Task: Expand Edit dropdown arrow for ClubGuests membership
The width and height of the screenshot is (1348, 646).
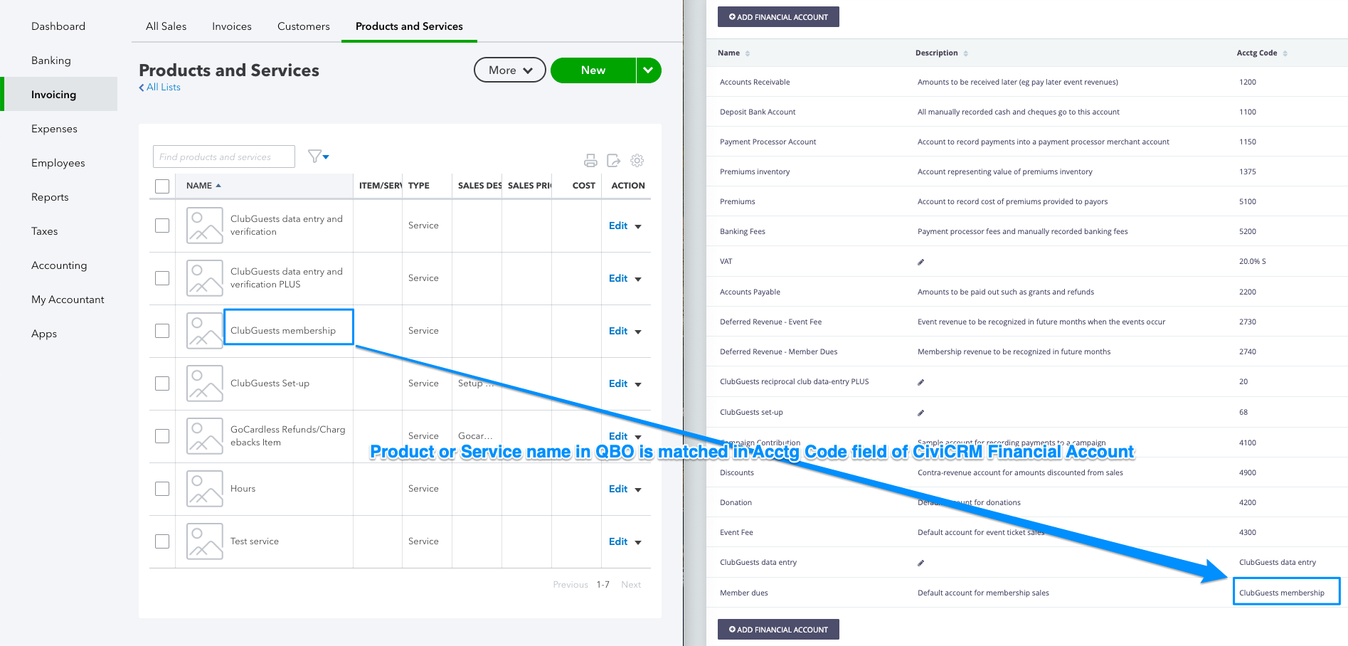Action: coord(638,332)
